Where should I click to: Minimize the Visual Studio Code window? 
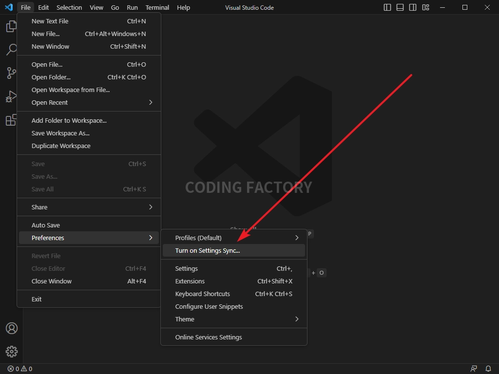coord(442,7)
